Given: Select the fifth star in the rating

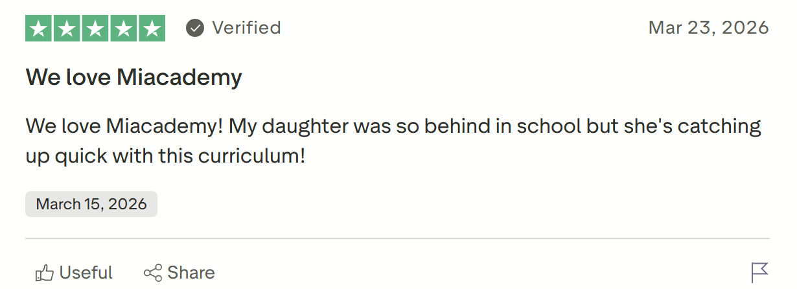Looking at the screenshot, I should tap(152, 28).
